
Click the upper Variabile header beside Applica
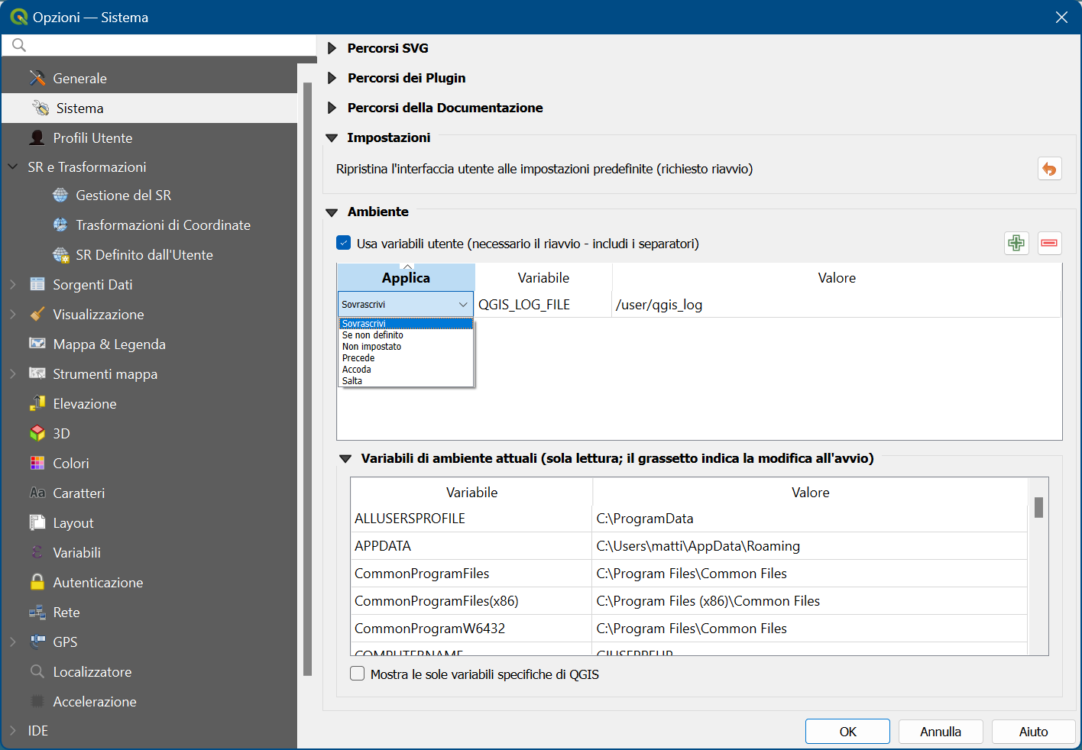click(x=543, y=278)
